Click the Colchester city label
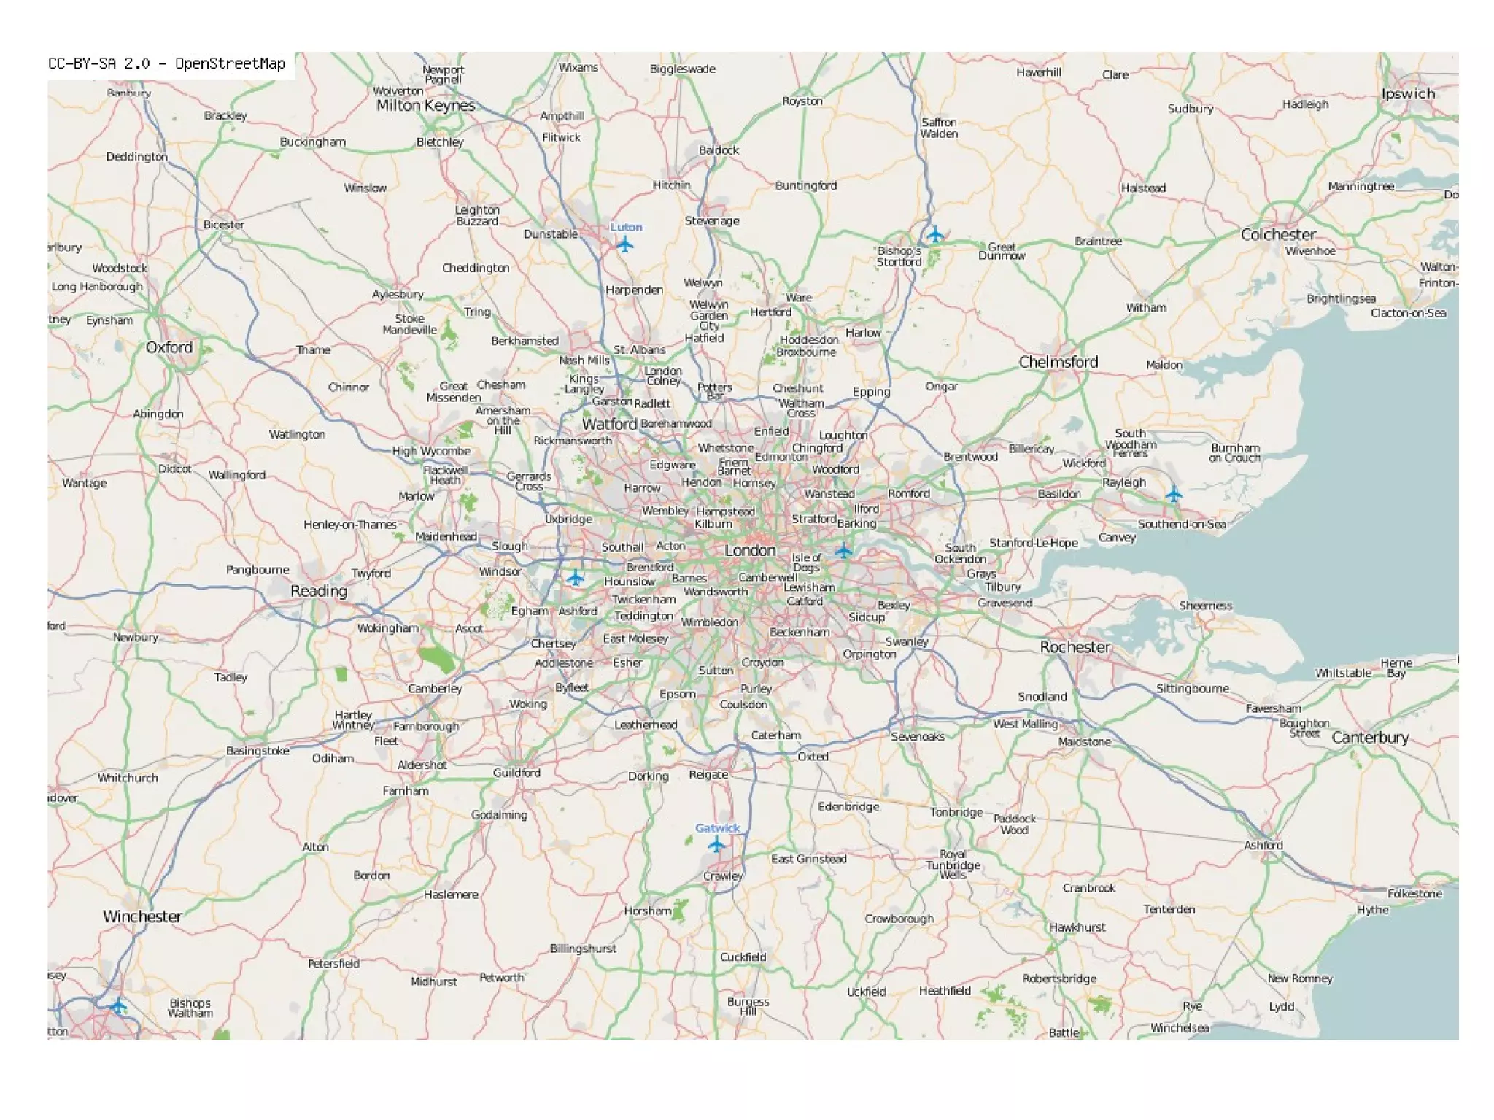Screen dimensions: 1494x1120 coord(1278,235)
